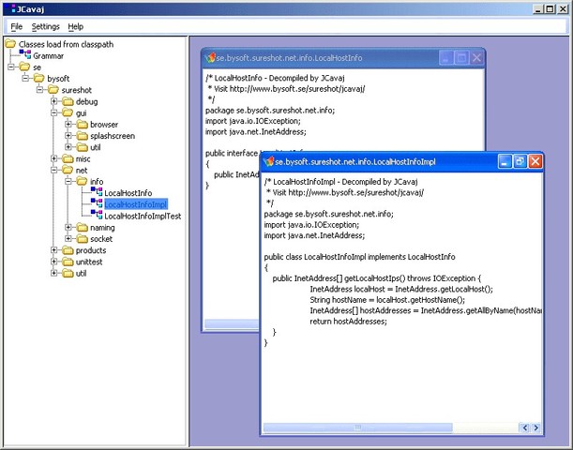The width and height of the screenshot is (573, 450).
Task: Click the Grammar class icon
Action: (25, 54)
